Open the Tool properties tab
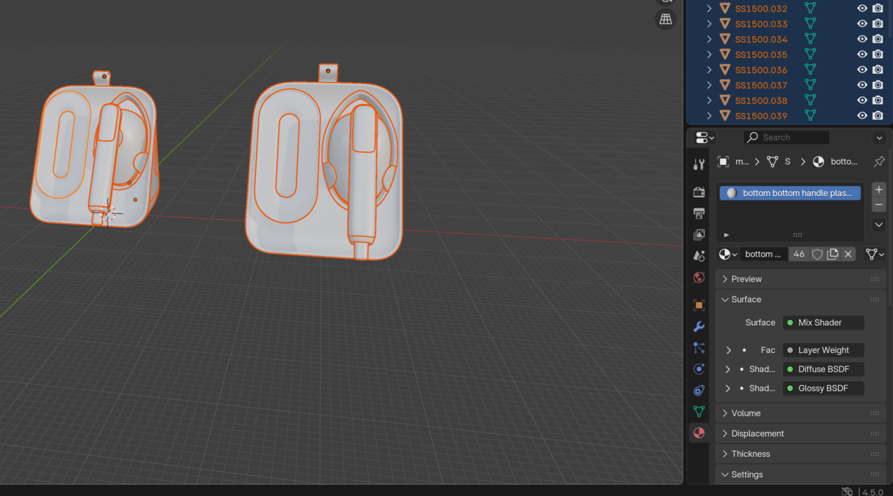Viewport: 893px width, 496px height. coord(698,165)
